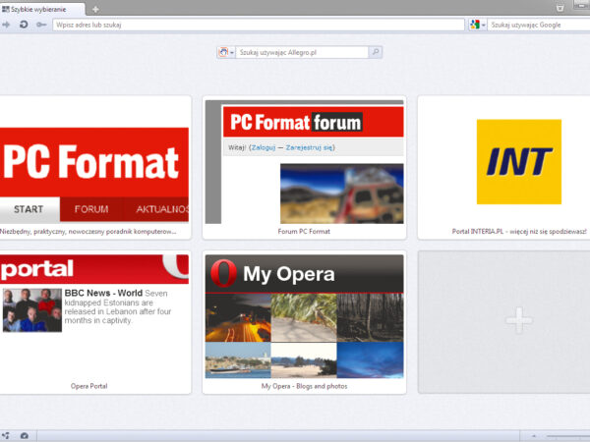Expand the Google search engine dropdown
Viewport: 590px width, 442px height.
(482, 24)
